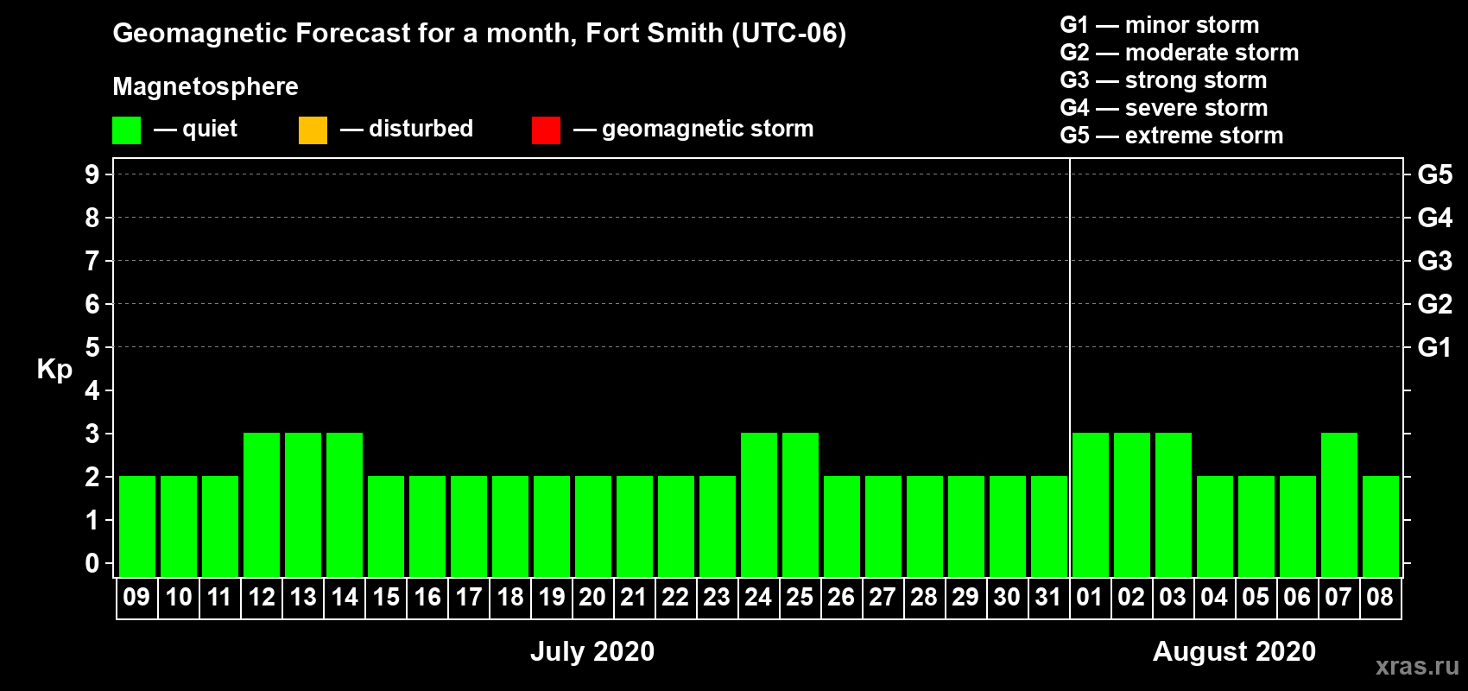Click date label 13 on the axis

click(303, 597)
